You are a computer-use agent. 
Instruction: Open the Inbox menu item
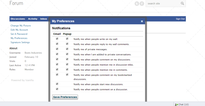pos(44,19)
